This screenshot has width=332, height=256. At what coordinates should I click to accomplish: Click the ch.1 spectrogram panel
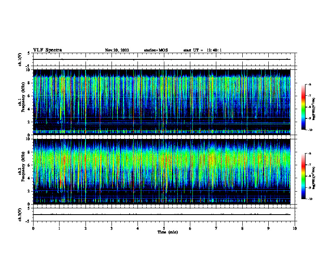tap(162, 102)
